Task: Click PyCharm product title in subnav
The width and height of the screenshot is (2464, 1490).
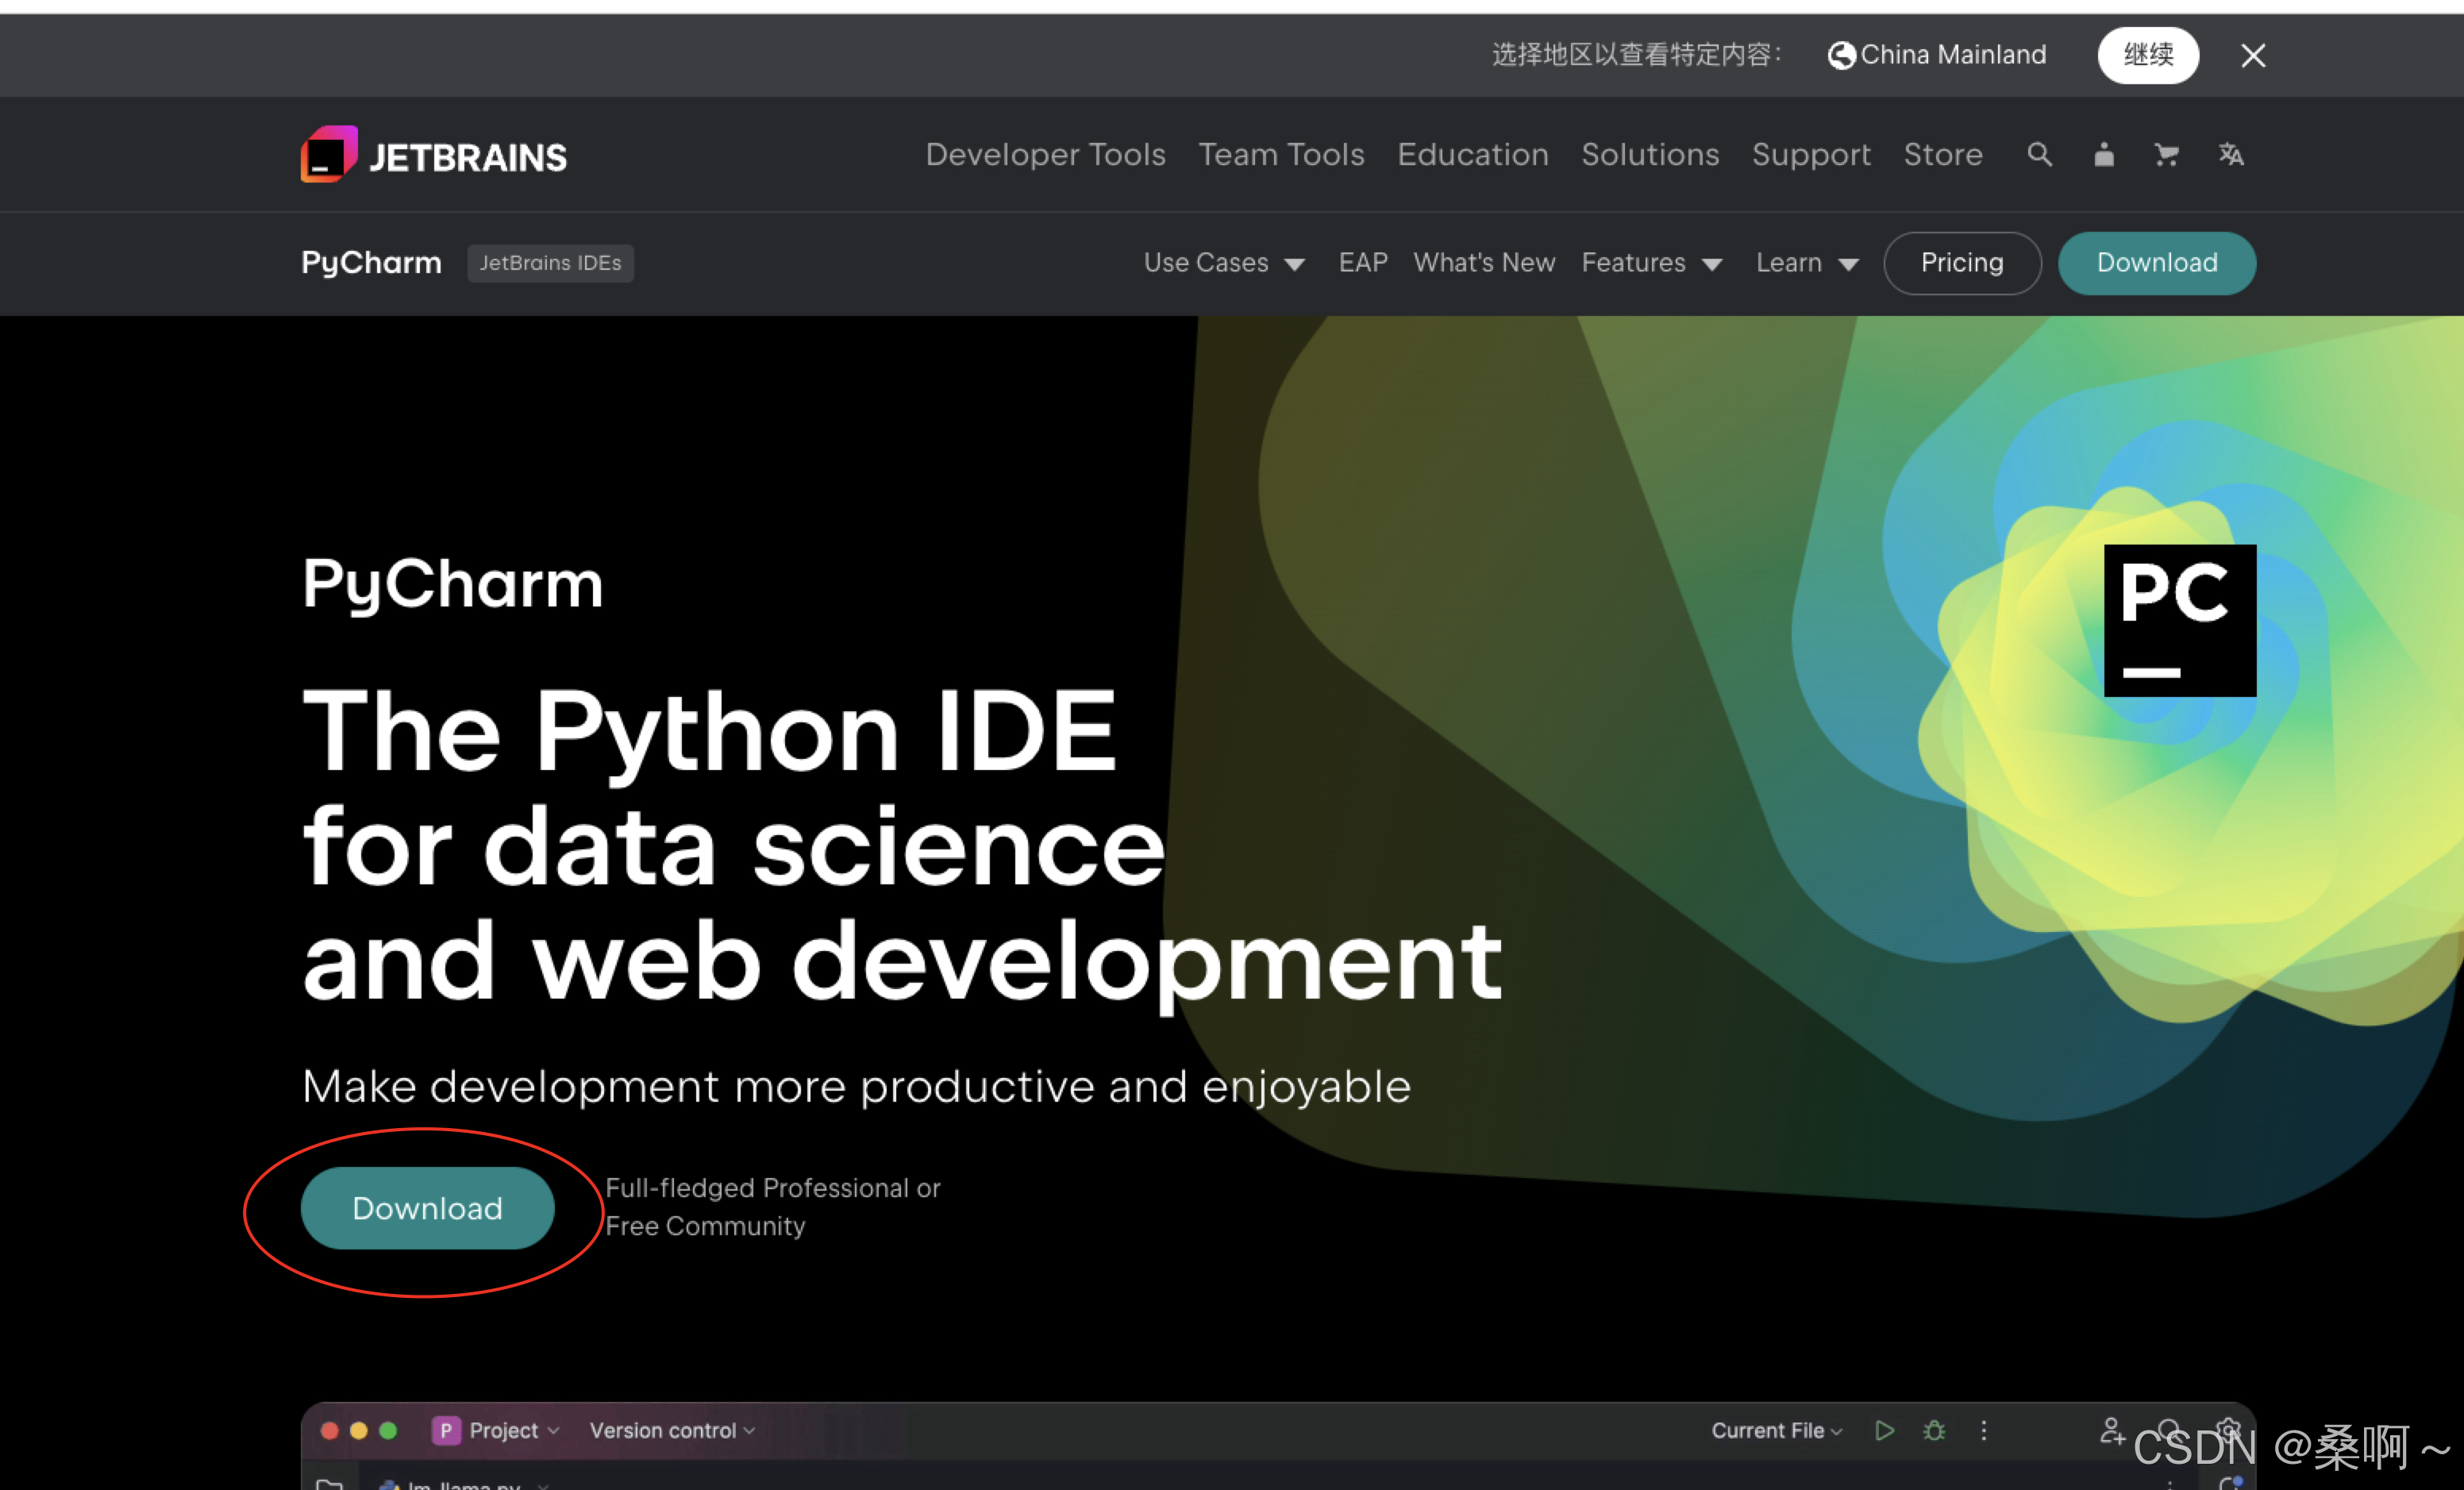Action: [371, 263]
